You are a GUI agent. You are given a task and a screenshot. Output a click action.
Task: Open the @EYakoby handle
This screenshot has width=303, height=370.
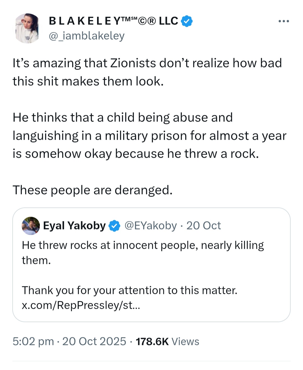(x=151, y=226)
